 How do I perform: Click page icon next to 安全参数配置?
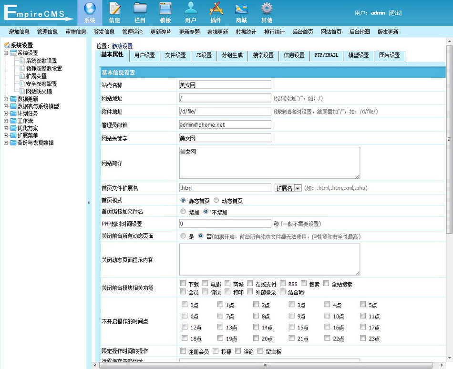click(x=22, y=84)
